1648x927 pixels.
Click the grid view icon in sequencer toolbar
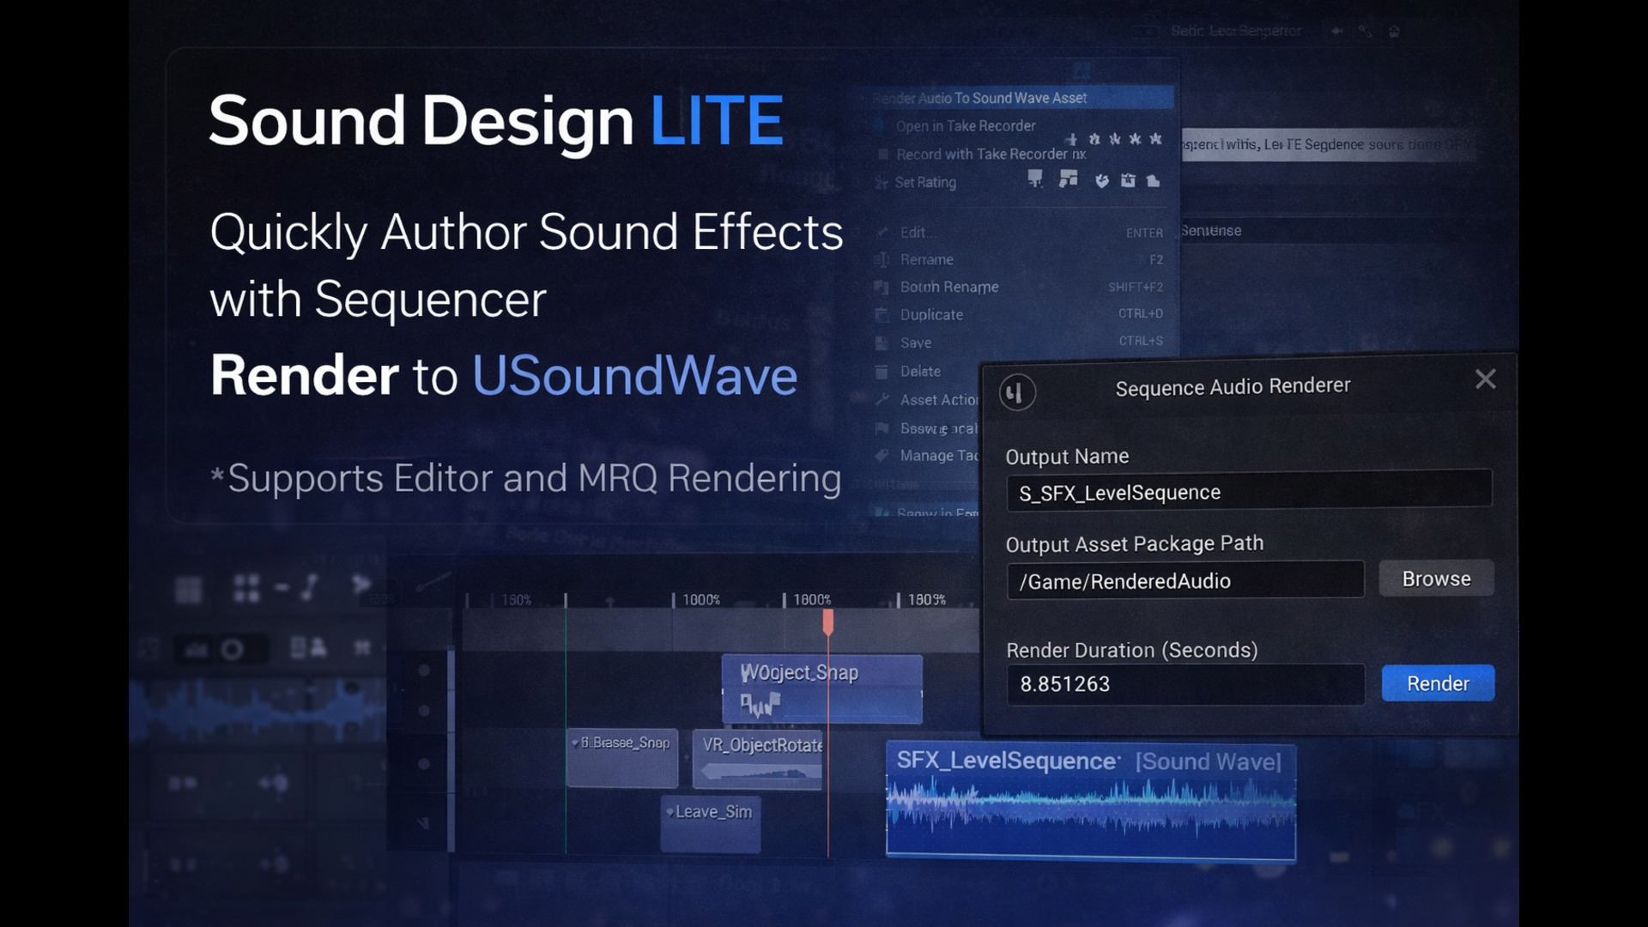point(246,588)
